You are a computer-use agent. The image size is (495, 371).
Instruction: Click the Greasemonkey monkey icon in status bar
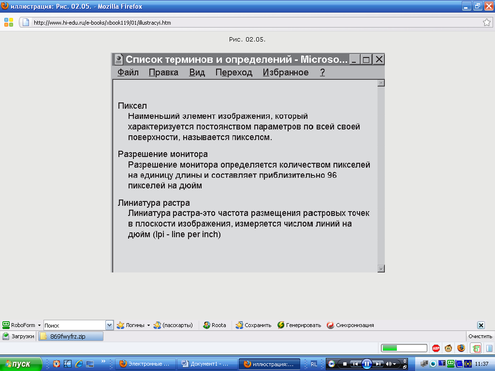(x=448, y=348)
